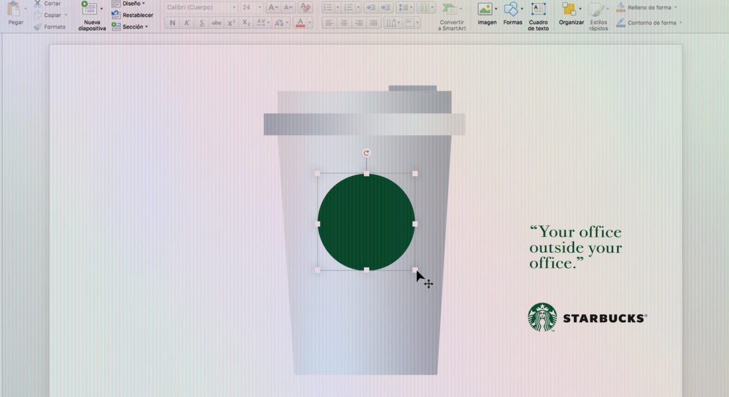Toggle superscript X² button

[x=231, y=22]
